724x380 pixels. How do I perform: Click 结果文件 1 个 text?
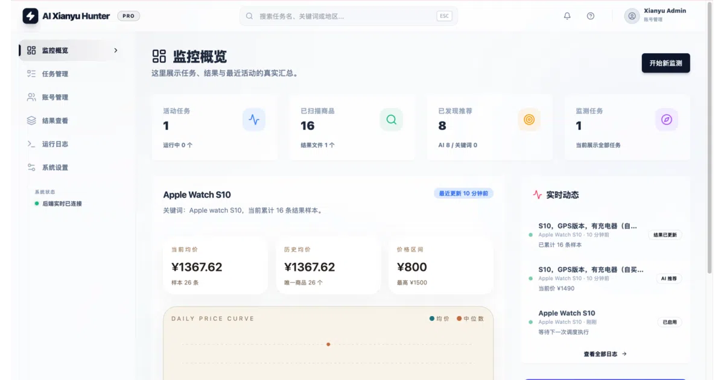tap(317, 145)
